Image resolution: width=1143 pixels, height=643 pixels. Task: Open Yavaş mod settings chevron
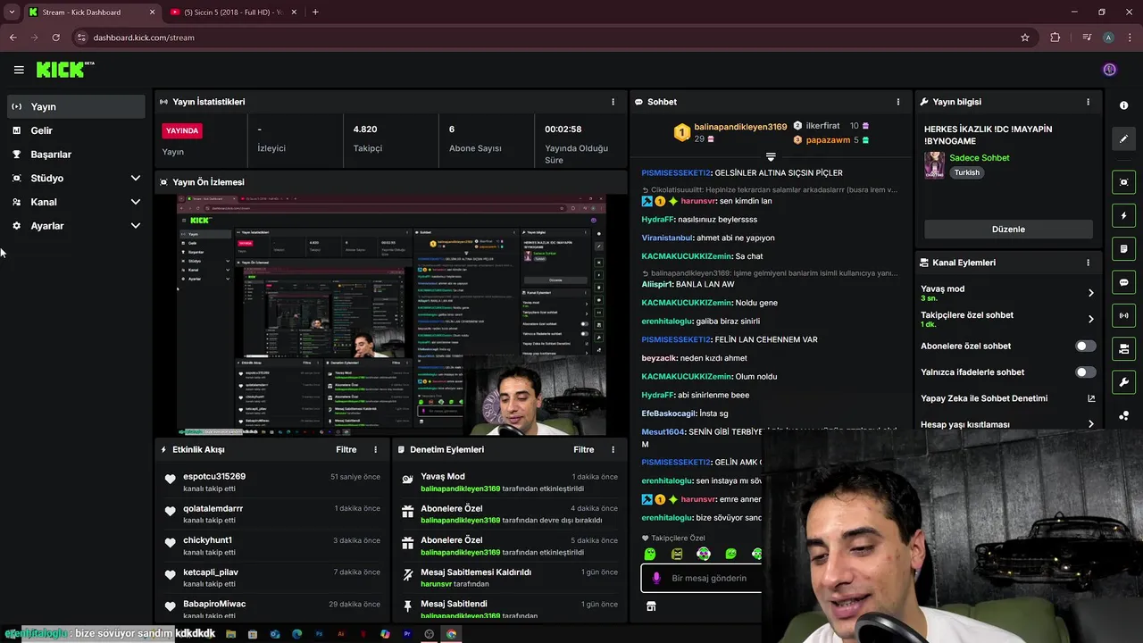click(1090, 293)
